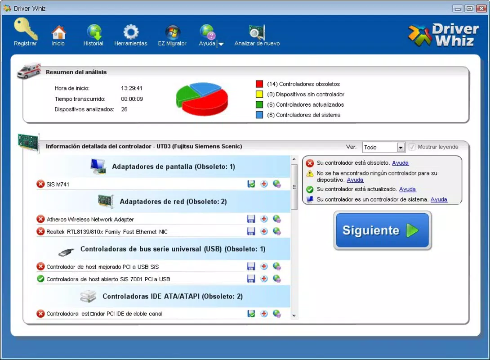
Task: Click red Controladores obsoletos swatch
Action: [x=259, y=84]
